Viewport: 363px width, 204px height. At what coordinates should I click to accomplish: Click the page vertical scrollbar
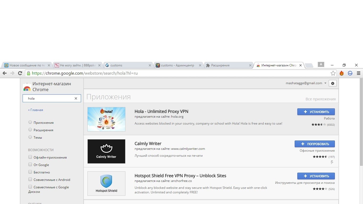point(361,122)
